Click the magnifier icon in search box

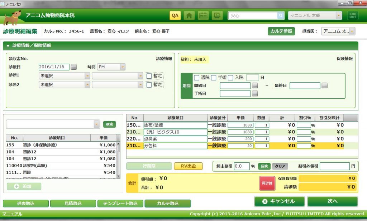(280, 16)
